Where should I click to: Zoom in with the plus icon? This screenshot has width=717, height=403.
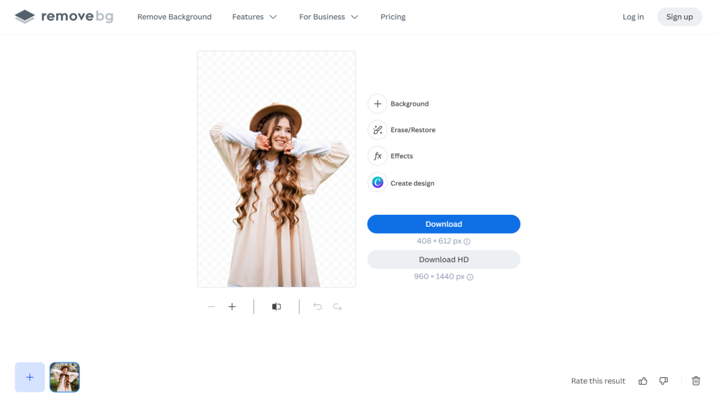point(232,306)
